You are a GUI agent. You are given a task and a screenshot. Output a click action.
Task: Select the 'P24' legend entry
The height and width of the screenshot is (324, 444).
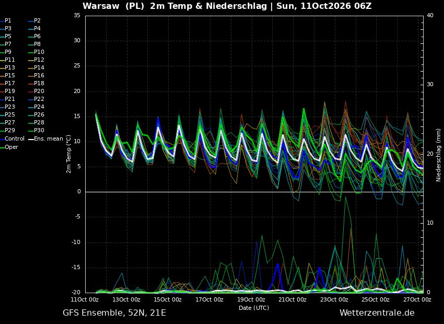37,107
